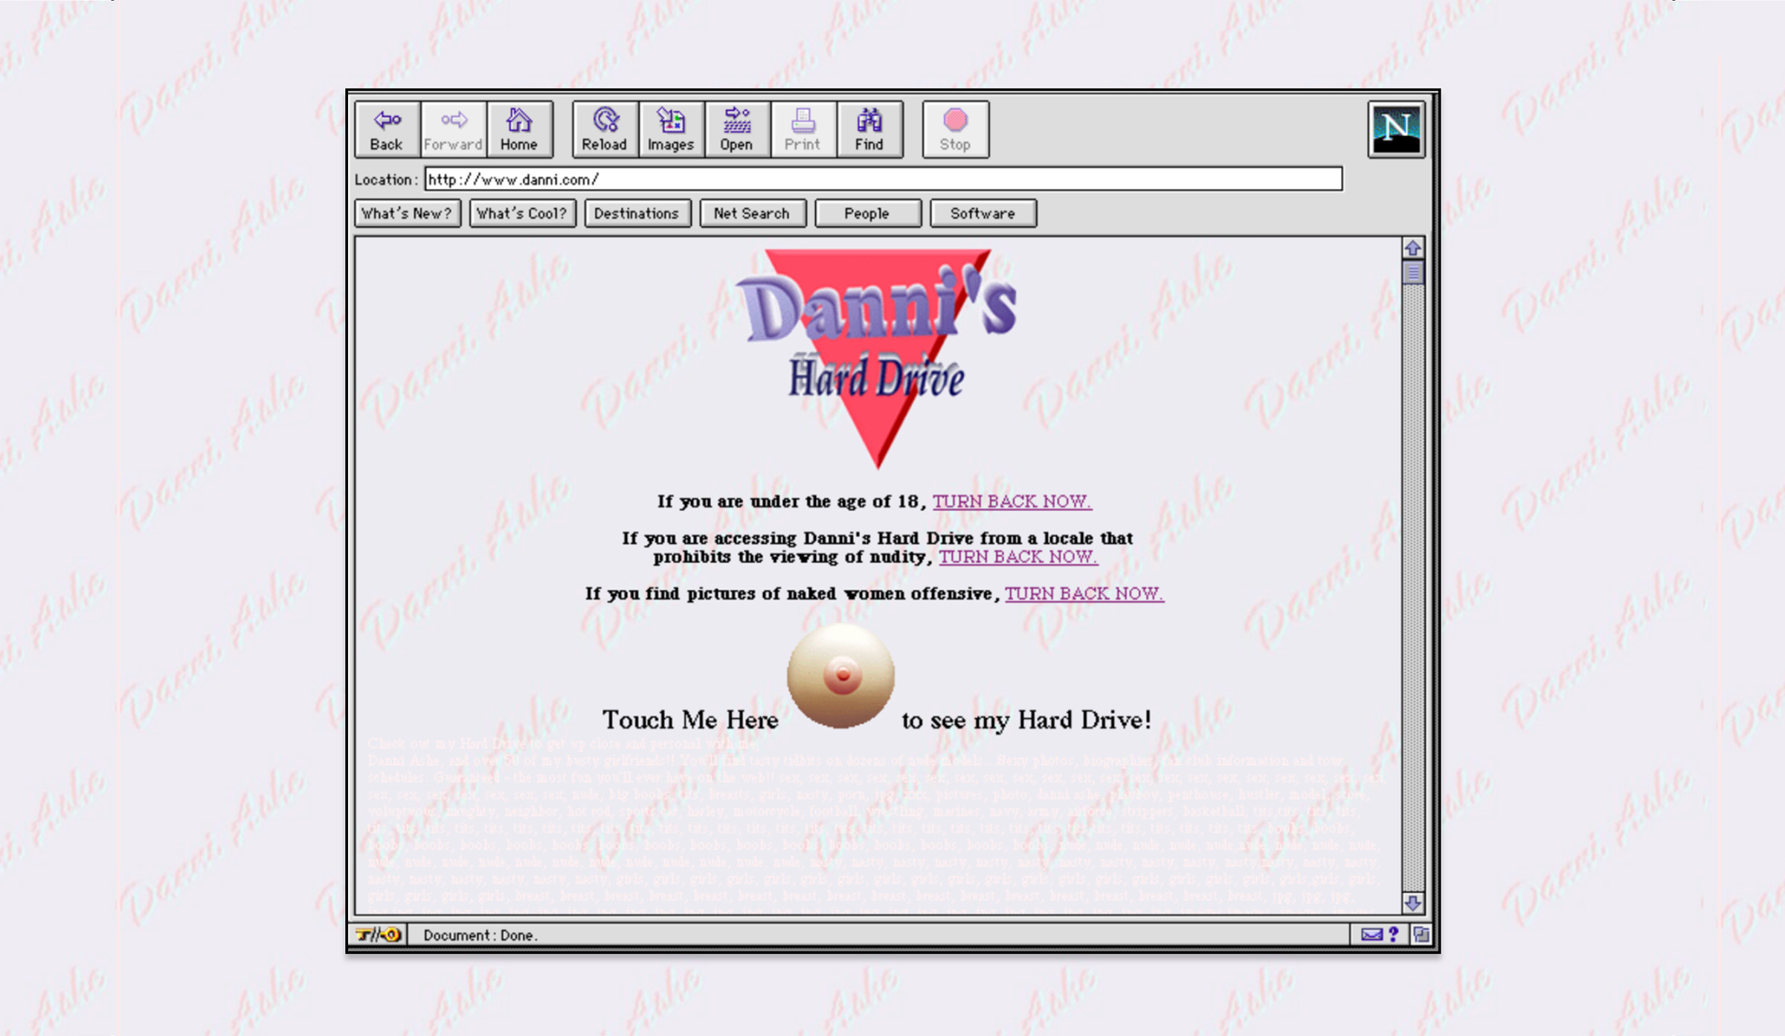The image size is (1785, 1036).
Task: Click the Home icon
Action: [x=518, y=128]
